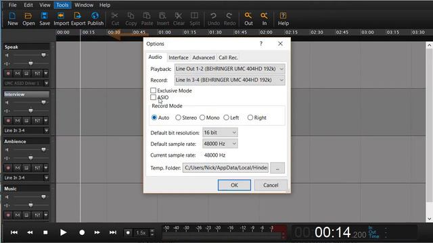
Task: Tick the ASIO checkbox
Action: click(154, 97)
